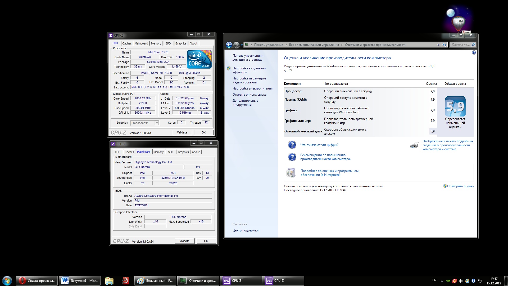
Task: Expand breadcrumb arrow after Все элементы панели управления
Action: pos(342,45)
